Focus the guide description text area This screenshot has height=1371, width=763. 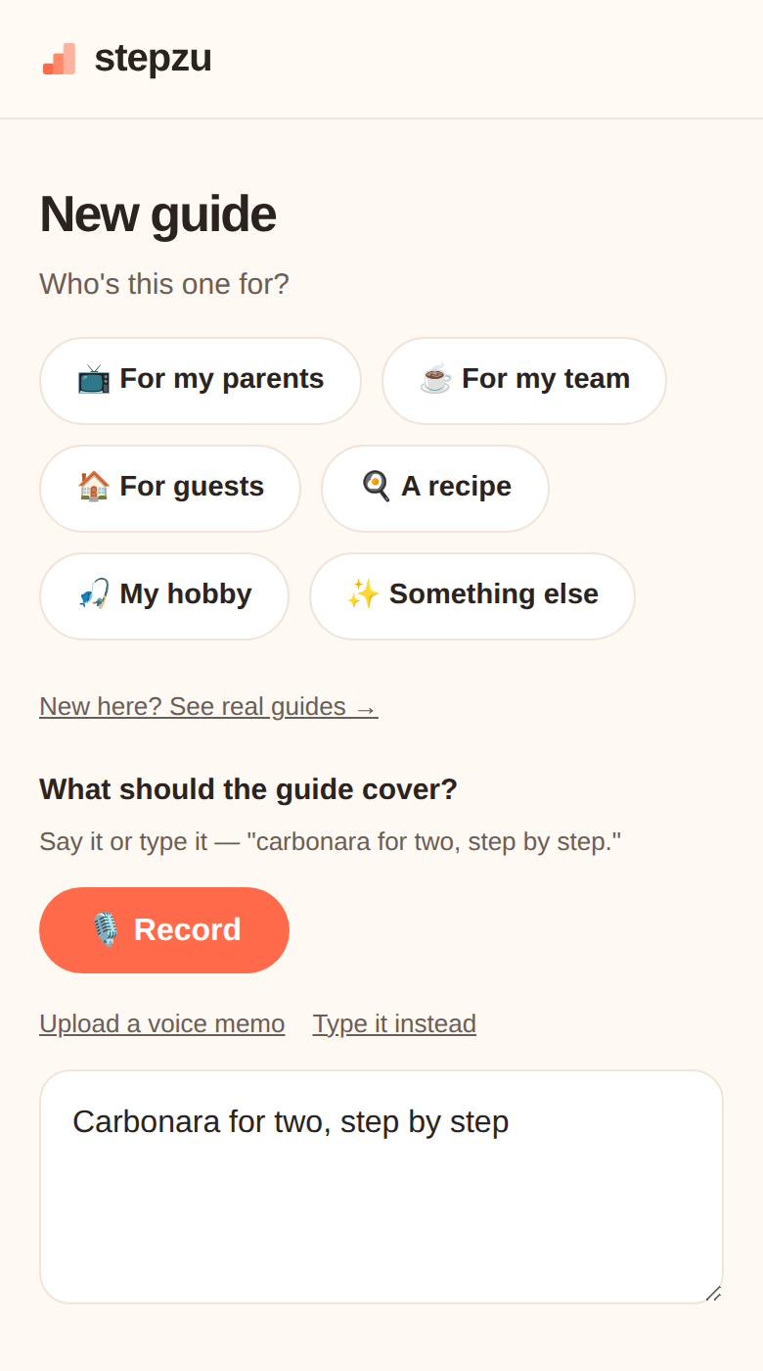click(x=381, y=1187)
